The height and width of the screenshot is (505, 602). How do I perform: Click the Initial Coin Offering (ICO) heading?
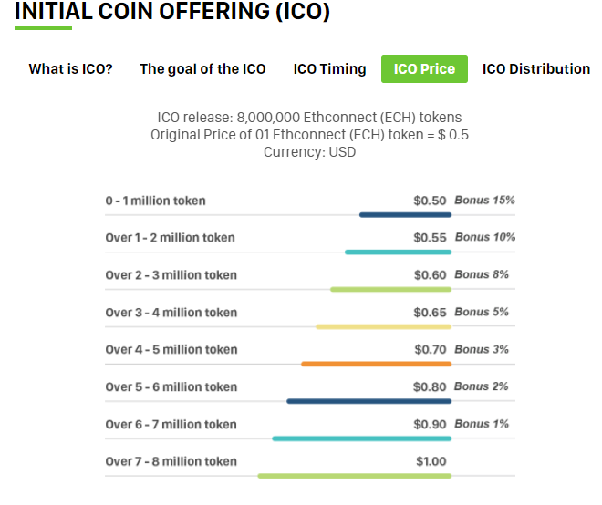point(172,12)
